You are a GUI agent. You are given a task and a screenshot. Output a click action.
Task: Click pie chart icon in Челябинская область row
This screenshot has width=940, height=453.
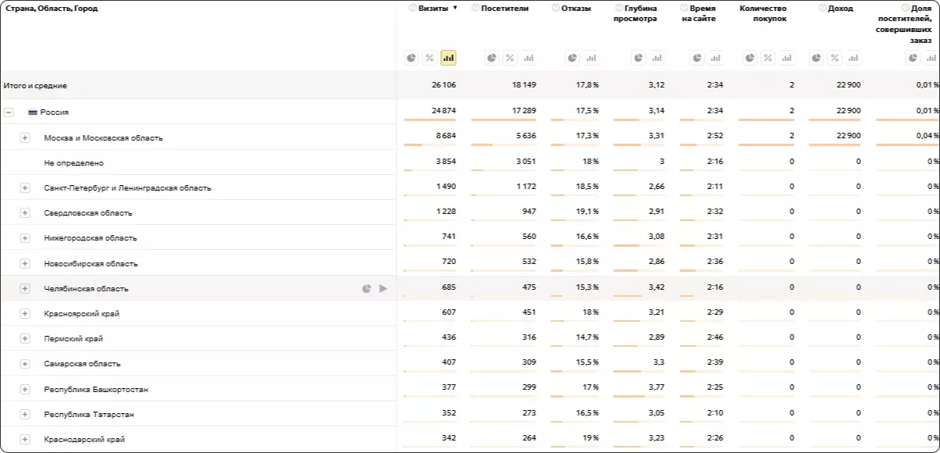pyautogui.click(x=367, y=289)
